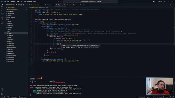Toggle the Primary Side Bar layout icon
The height and width of the screenshot is (98, 175).
point(154,2)
